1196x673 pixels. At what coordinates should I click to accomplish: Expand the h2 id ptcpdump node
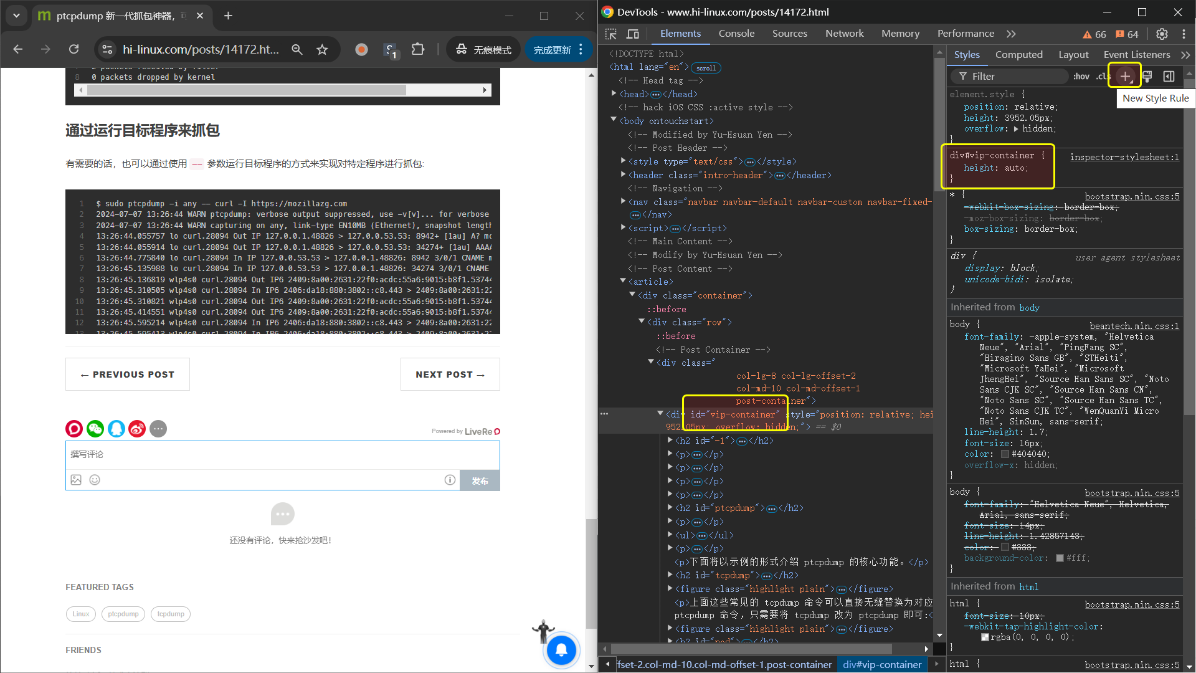pyautogui.click(x=670, y=508)
